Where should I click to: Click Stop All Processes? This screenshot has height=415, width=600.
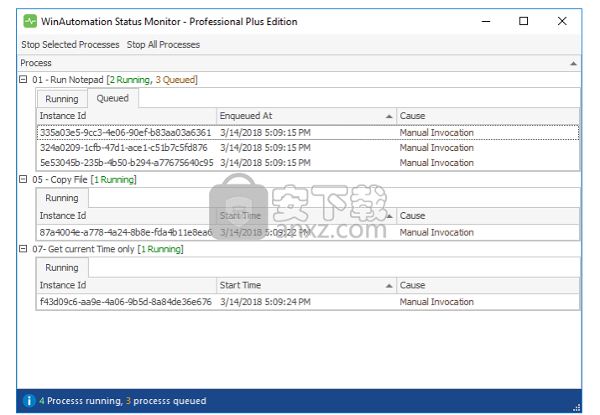[x=164, y=44]
